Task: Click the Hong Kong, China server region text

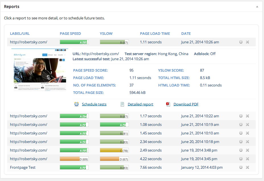Action: click(173, 54)
